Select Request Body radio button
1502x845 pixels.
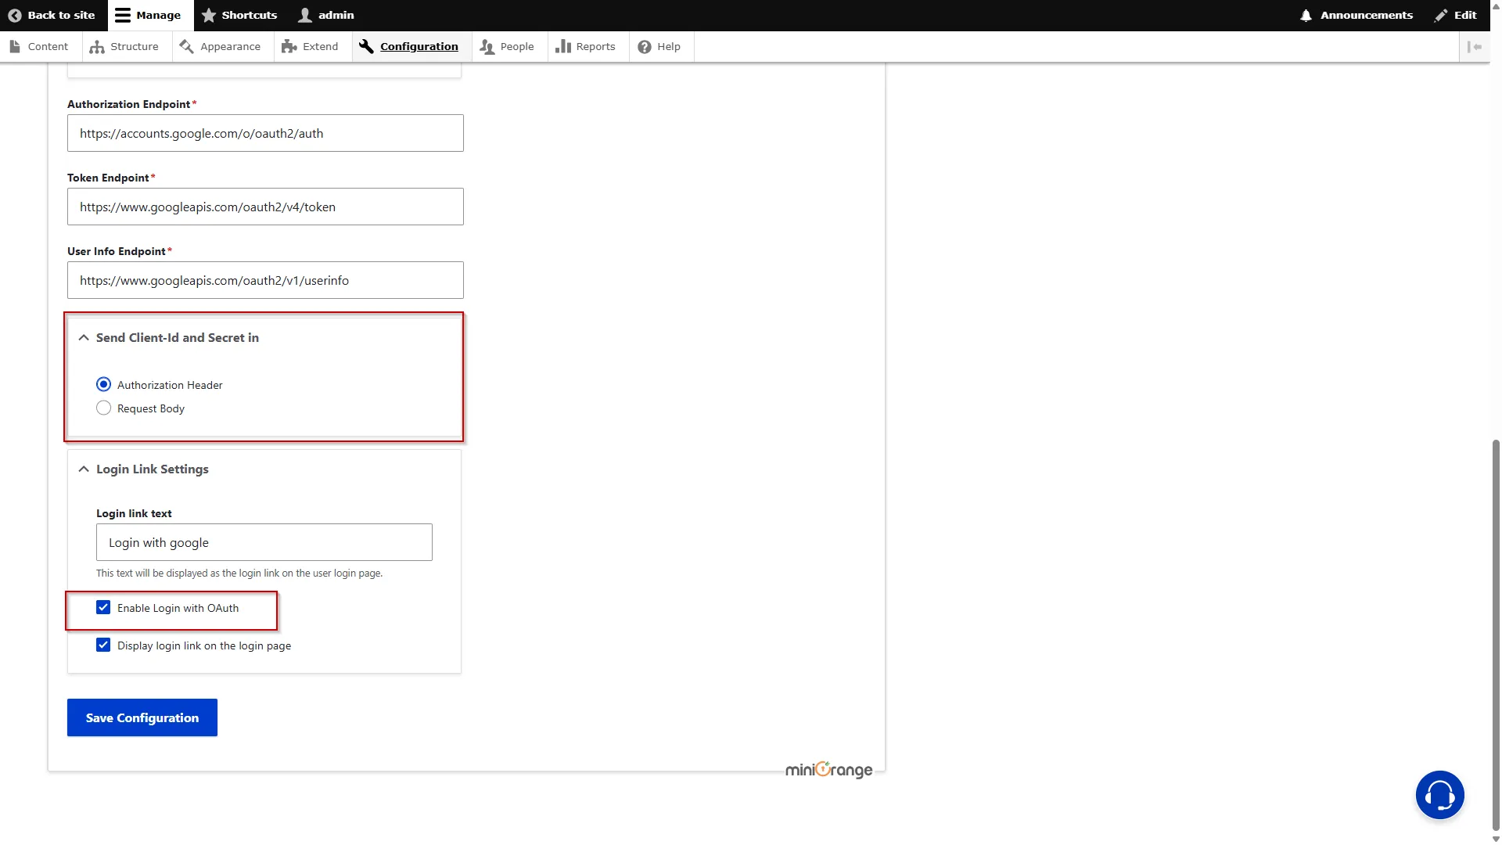click(x=103, y=408)
